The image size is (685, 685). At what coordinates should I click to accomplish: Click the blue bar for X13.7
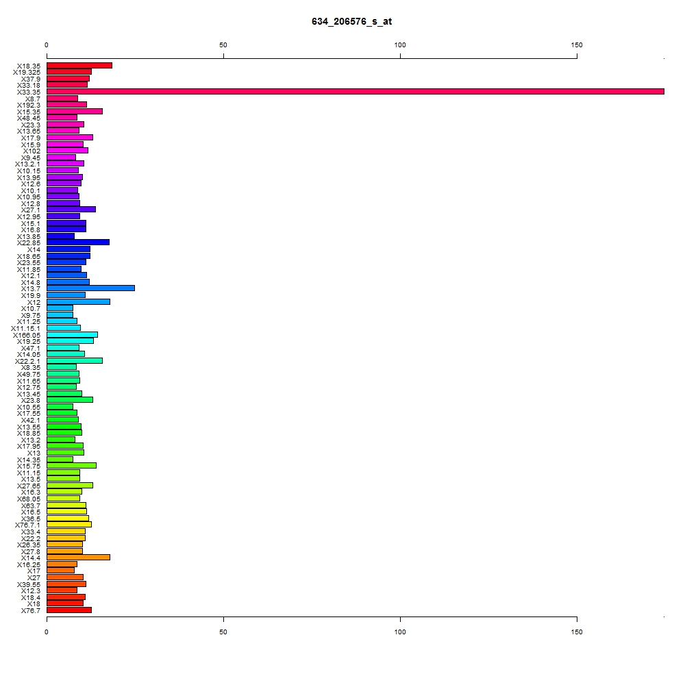coord(91,288)
